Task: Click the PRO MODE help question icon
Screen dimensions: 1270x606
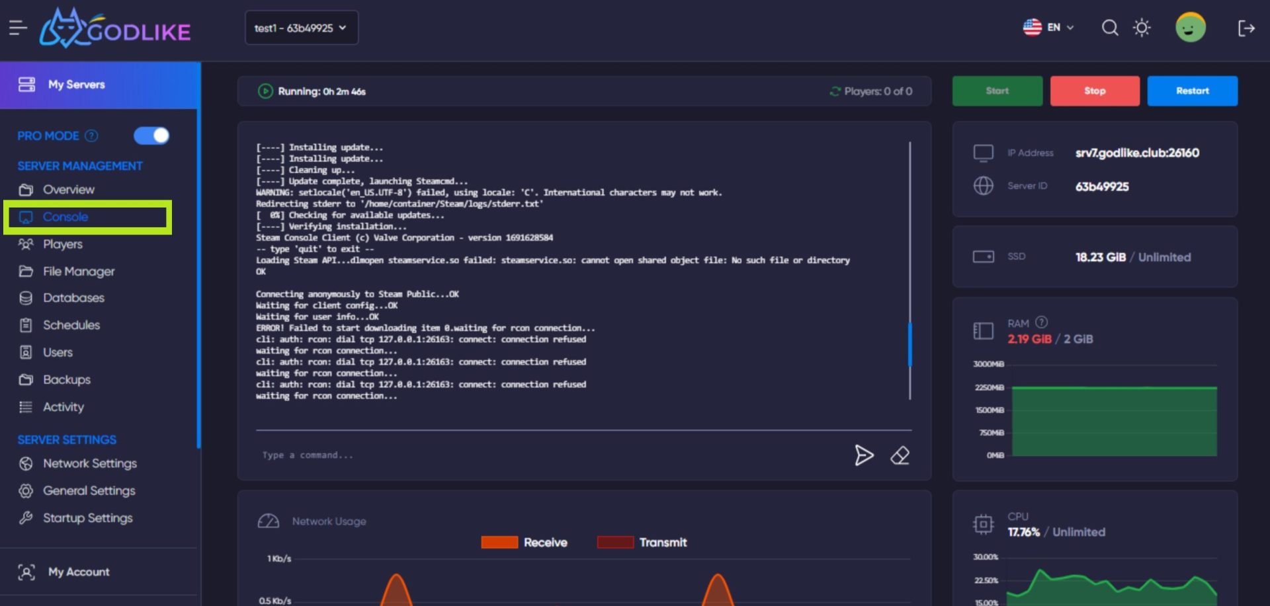Action: click(x=92, y=135)
